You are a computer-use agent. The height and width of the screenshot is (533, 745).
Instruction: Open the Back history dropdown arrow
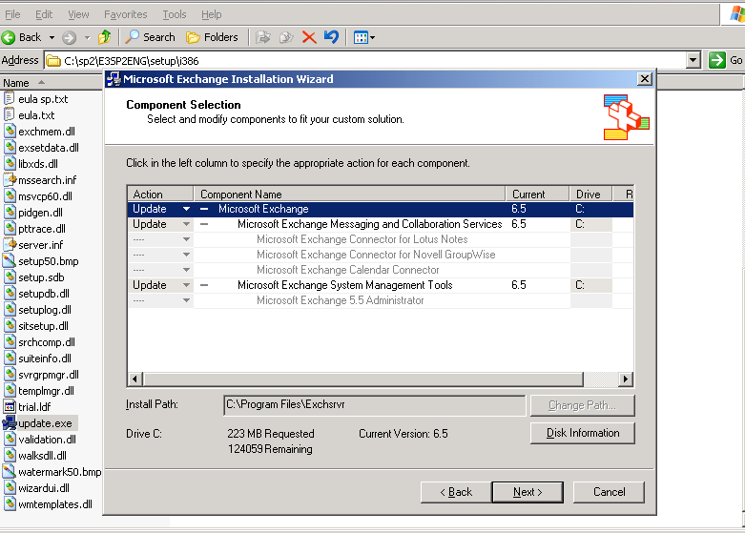coord(52,37)
